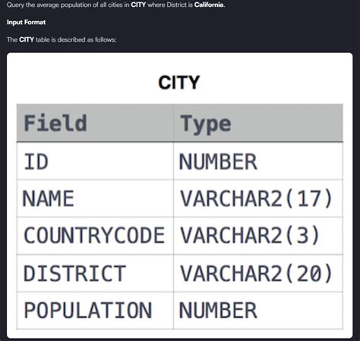The image size is (360, 341).
Task: Click the VARCHAR2(17) type cell
Action: (x=258, y=199)
